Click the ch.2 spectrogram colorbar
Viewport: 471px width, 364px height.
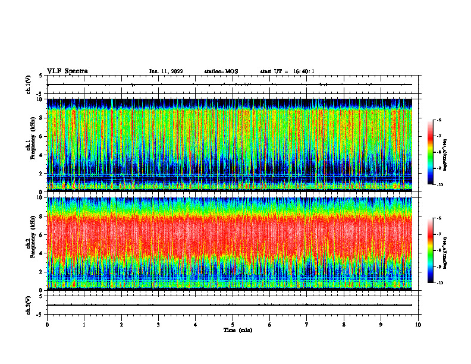(x=430, y=250)
